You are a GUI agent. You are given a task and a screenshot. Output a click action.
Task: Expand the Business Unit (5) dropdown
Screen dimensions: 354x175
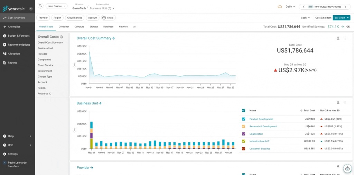click(x=102, y=8)
